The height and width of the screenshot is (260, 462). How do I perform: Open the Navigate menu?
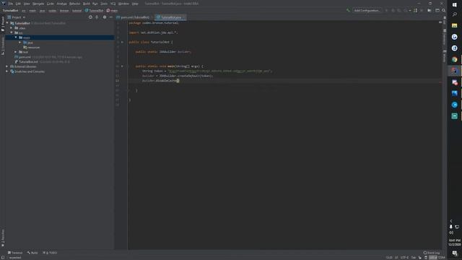38,4
